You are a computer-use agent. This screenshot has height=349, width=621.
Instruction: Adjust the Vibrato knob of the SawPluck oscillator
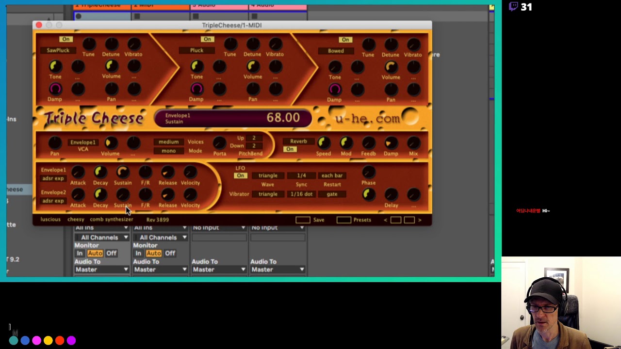[x=133, y=44]
